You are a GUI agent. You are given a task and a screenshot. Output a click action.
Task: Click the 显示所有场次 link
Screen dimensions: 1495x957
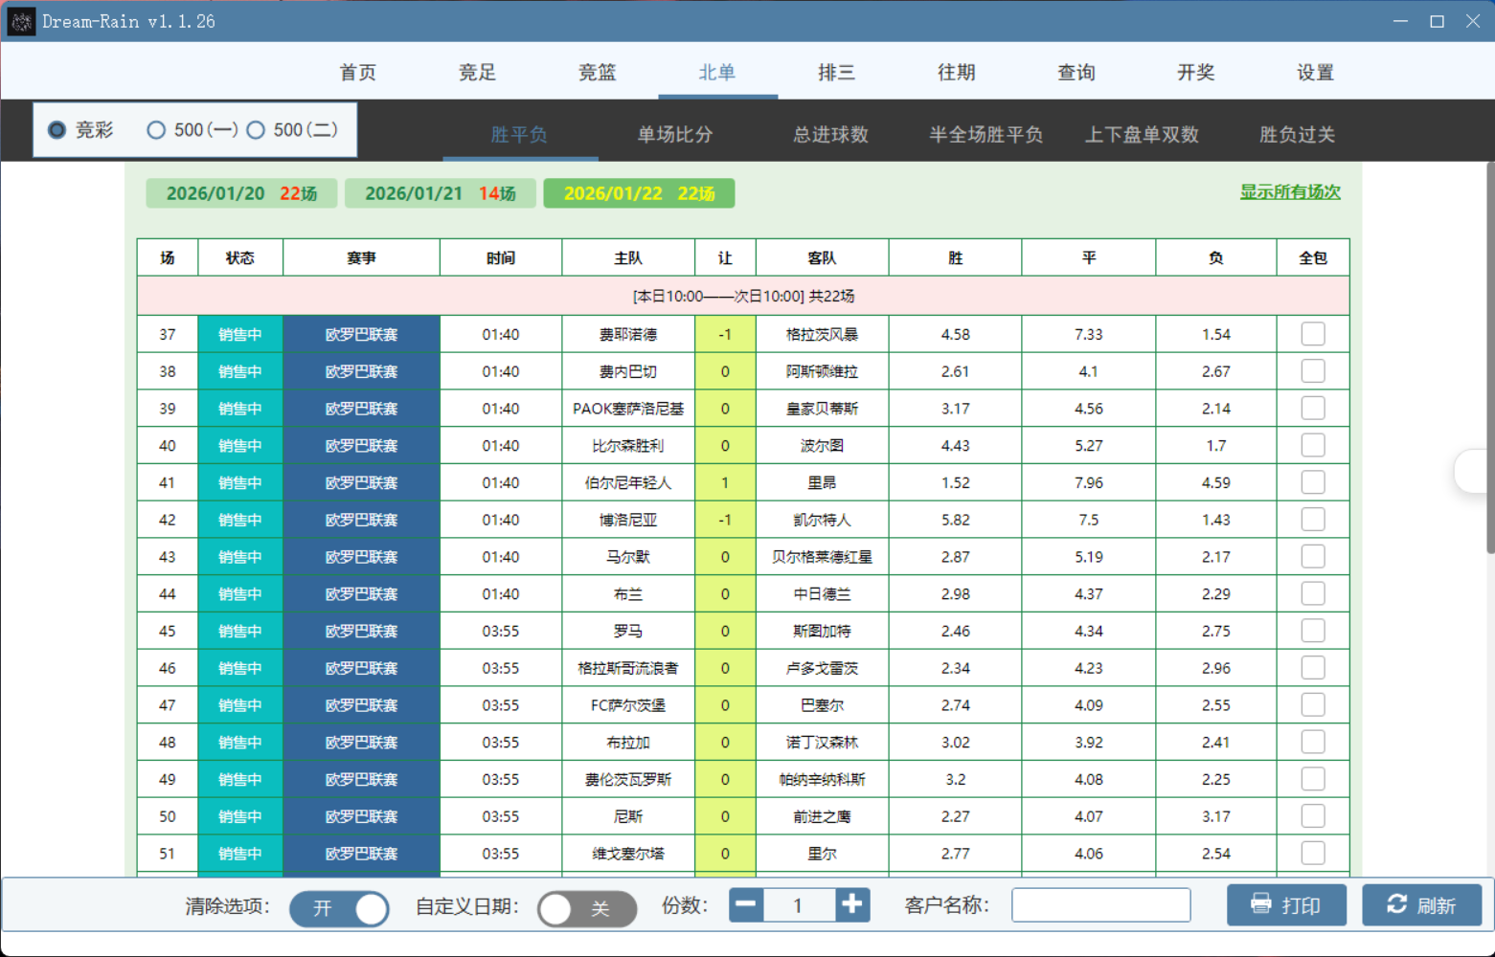tap(1290, 192)
